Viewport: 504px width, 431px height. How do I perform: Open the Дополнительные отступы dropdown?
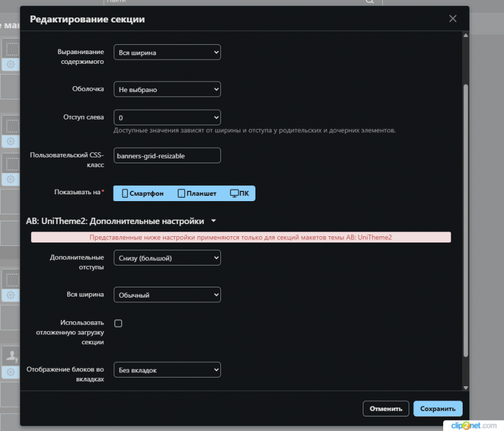(167, 258)
